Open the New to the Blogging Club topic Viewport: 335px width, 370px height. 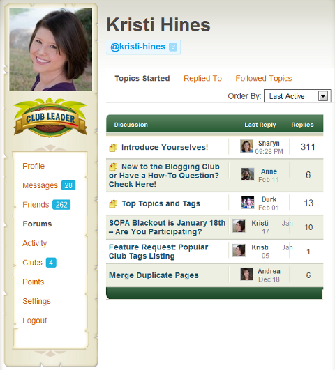pos(164,176)
